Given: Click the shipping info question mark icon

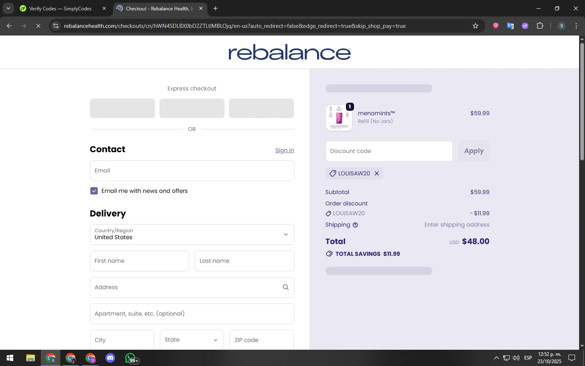Looking at the screenshot, I should [355, 225].
